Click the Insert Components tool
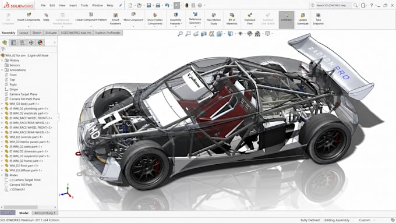396x223 pixels. tap(29, 17)
